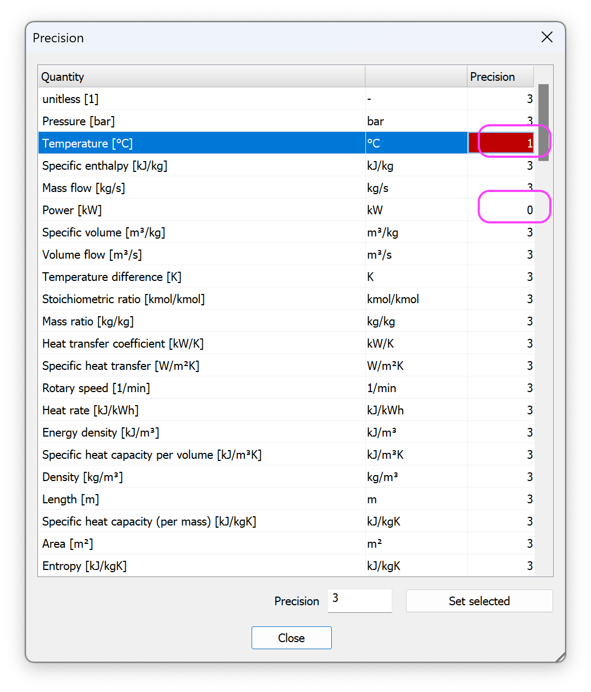This screenshot has height=692, width=591.
Task: Click the Precision column header
Action: (500, 76)
